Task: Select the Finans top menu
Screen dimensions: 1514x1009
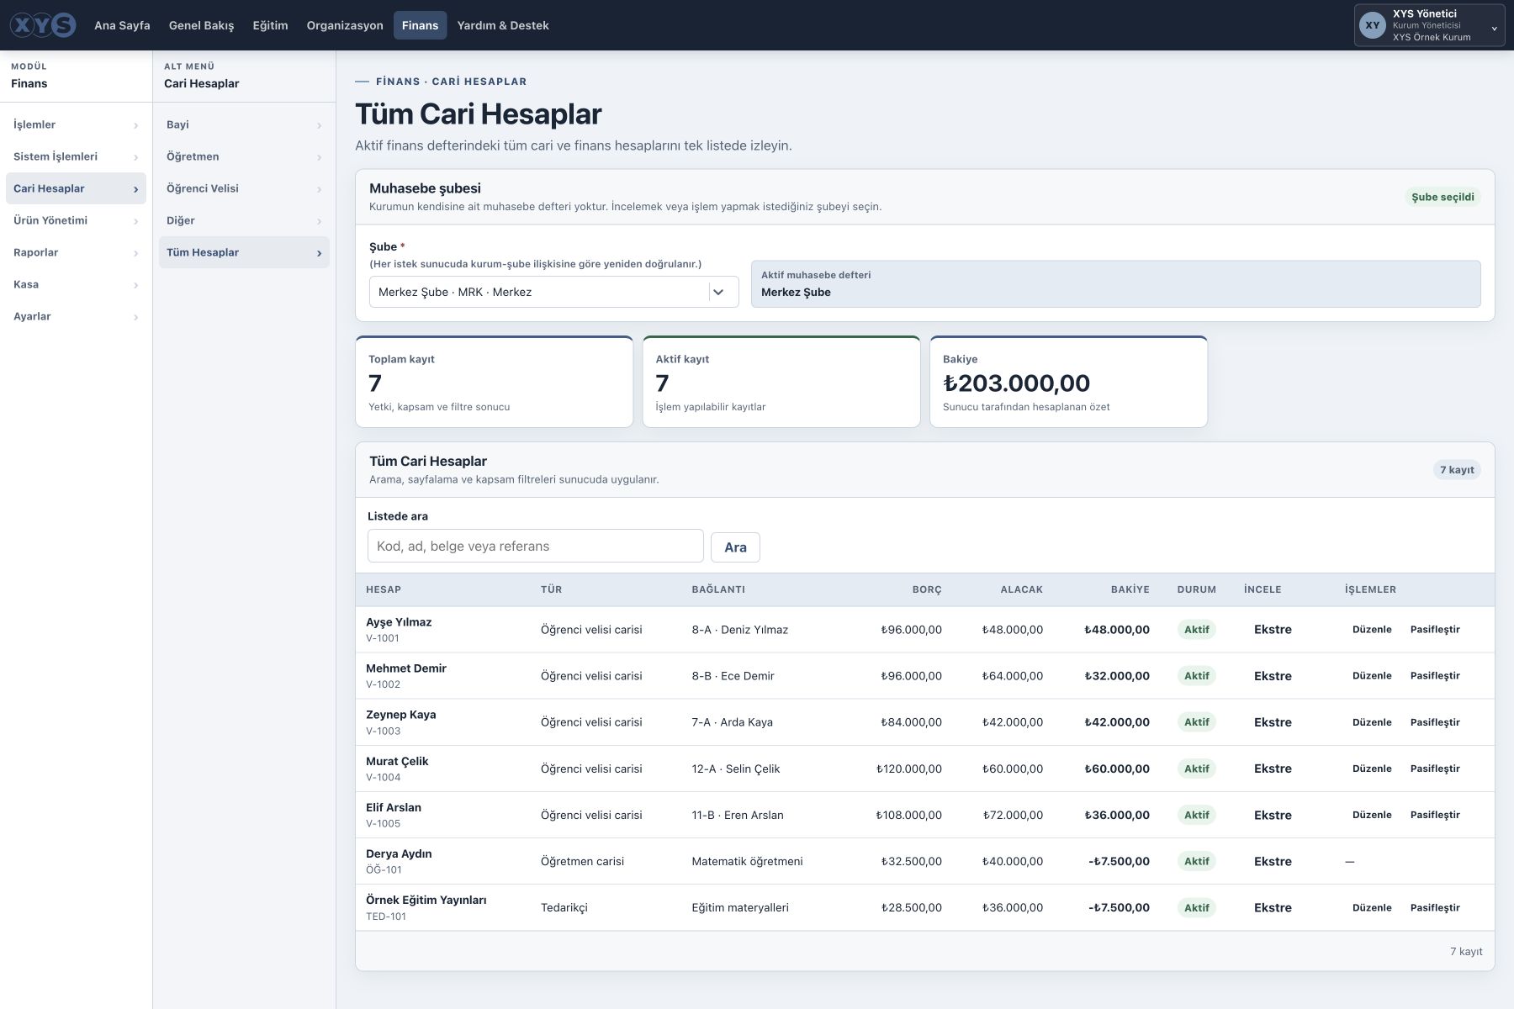Action: tap(420, 25)
